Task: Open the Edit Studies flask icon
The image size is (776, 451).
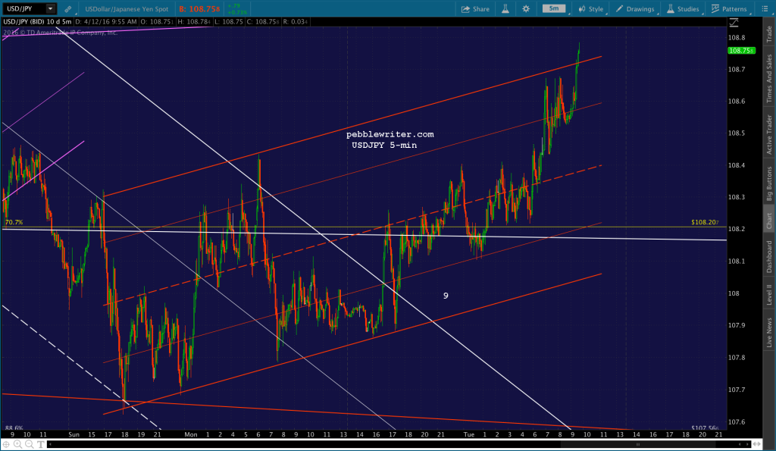Action: 505,9
